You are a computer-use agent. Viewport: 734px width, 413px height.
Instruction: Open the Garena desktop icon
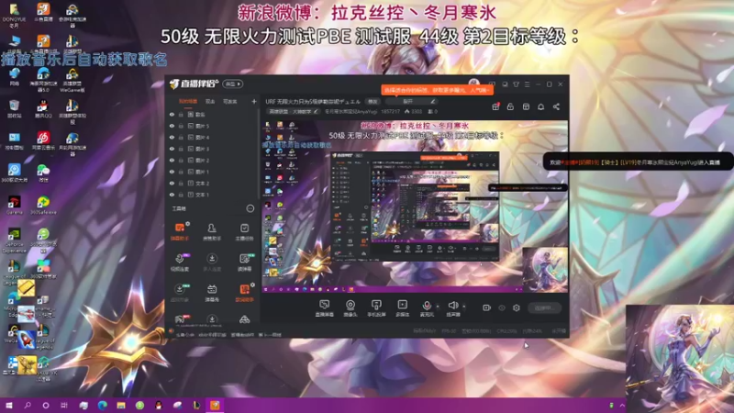(14, 205)
